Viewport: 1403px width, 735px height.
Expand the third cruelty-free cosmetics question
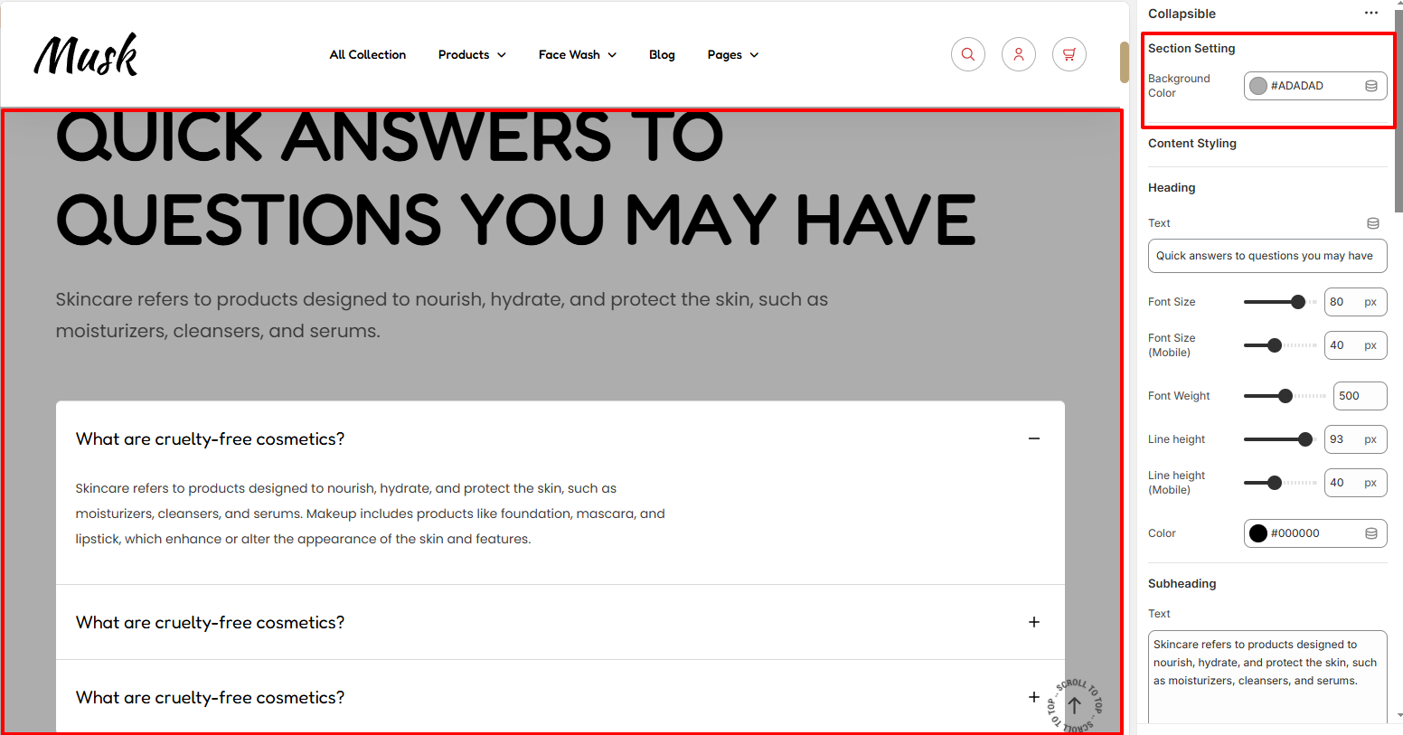point(1034,697)
